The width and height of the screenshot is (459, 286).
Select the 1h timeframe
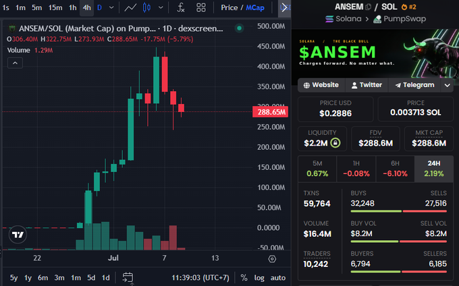pos(73,7)
